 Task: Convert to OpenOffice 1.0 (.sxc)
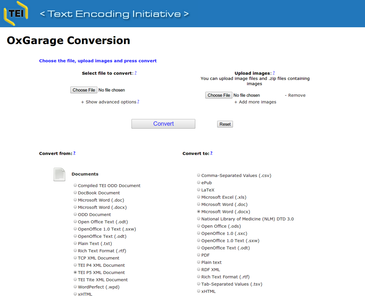point(199,233)
